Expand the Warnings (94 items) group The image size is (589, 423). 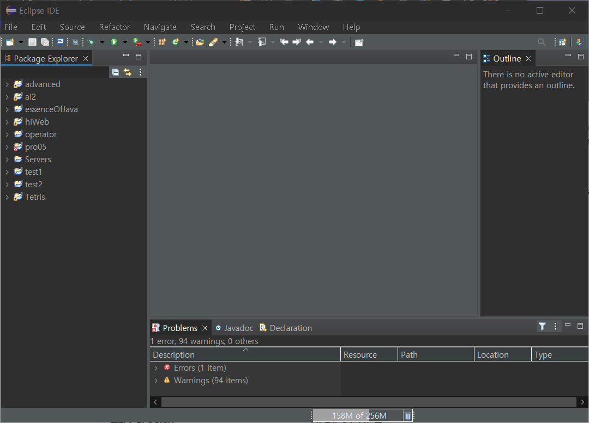(156, 381)
